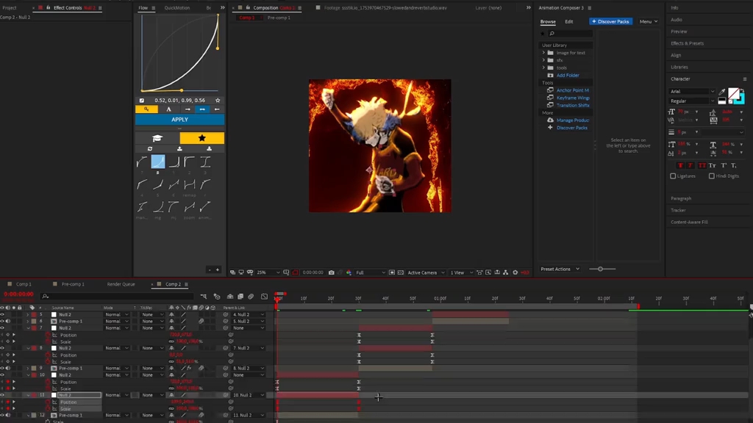Toggle visibility of layer 5 Null 2
Image resolution: width=753 pixels, height=423 pixels.
coord(2,314)
